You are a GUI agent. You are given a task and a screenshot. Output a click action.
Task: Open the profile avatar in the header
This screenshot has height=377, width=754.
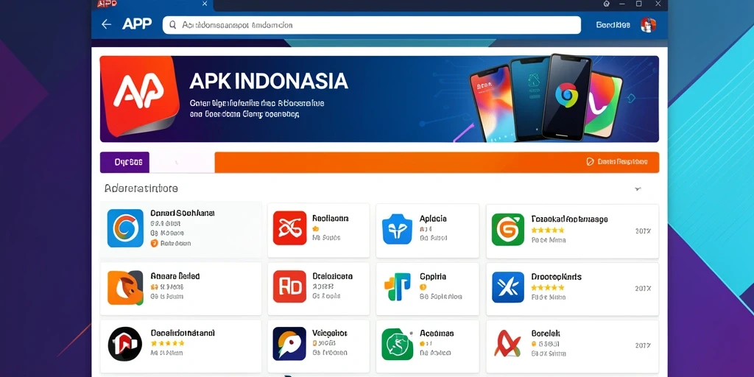(648, 24)
